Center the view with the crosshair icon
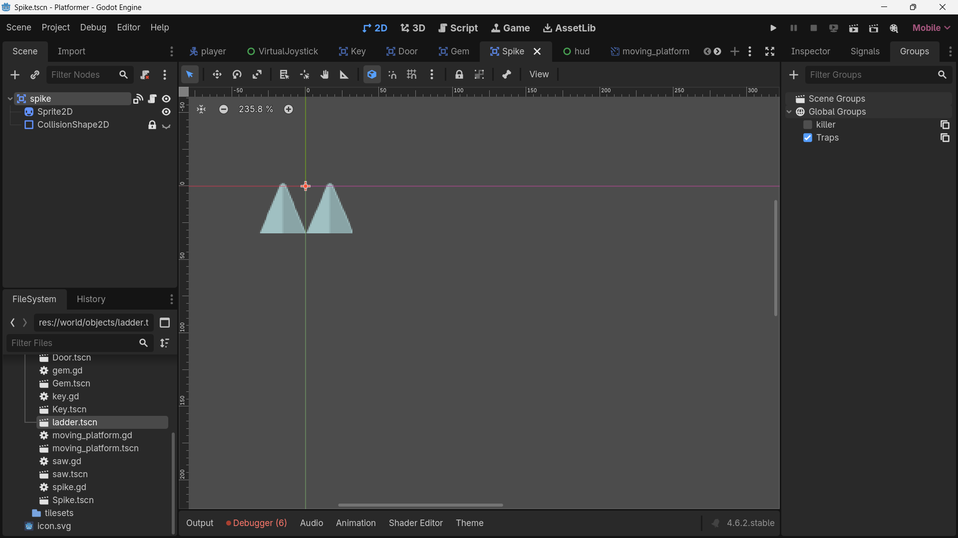The image size is (958, 538). (201, 109)
